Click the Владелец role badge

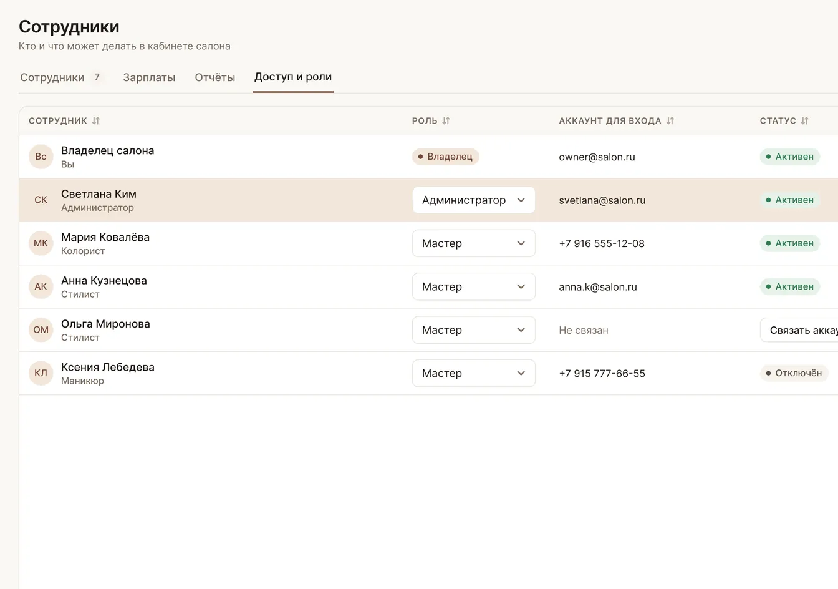445,157
